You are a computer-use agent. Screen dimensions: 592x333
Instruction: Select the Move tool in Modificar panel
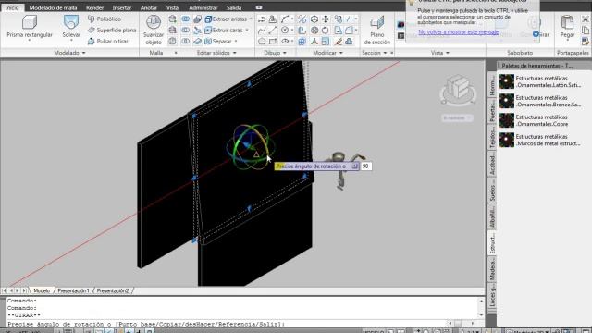325,18
